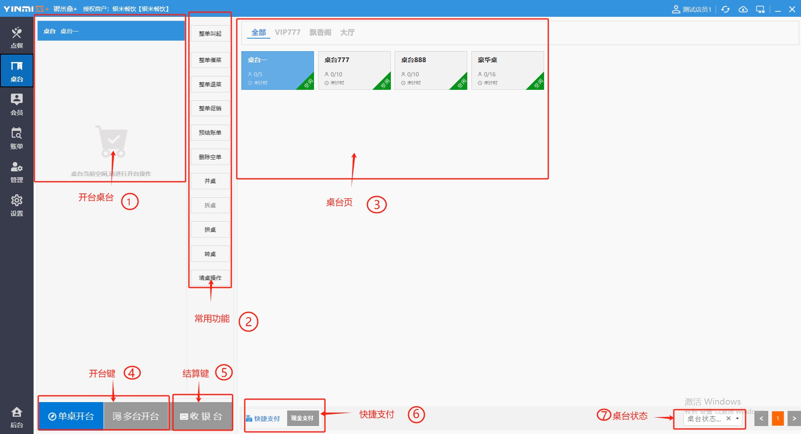Select the 现金支付 cash payment option

(x=302, y=418)
